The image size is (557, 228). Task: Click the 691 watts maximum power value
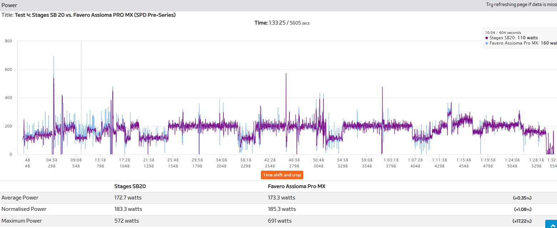pos(279,221)
